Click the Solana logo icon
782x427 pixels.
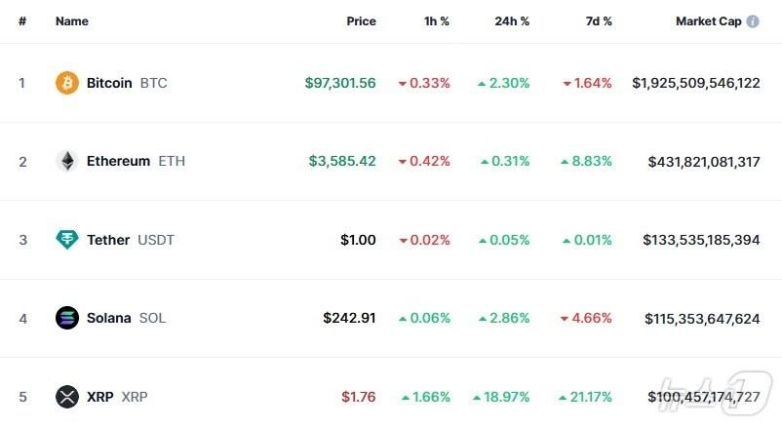66,318
